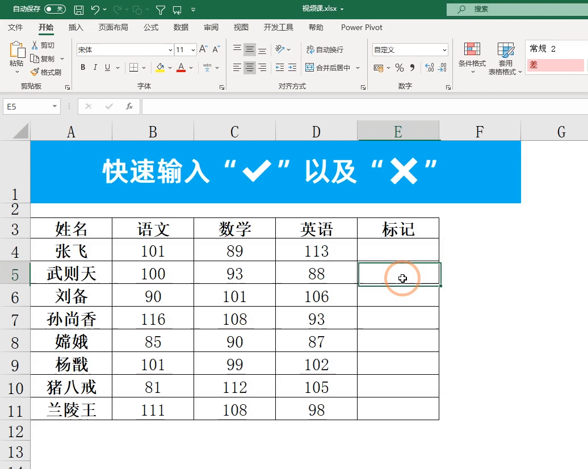This screenshot has height=469, width=588.
Task: Toggle center horizontal alignment
Action: pyautogui.click(x=250, y=68)
